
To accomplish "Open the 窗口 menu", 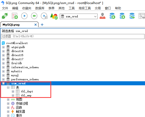I will point(108,8).
